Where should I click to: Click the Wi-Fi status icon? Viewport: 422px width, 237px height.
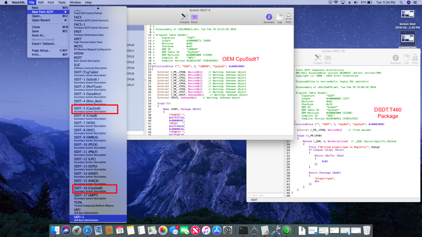coord(336,3)
